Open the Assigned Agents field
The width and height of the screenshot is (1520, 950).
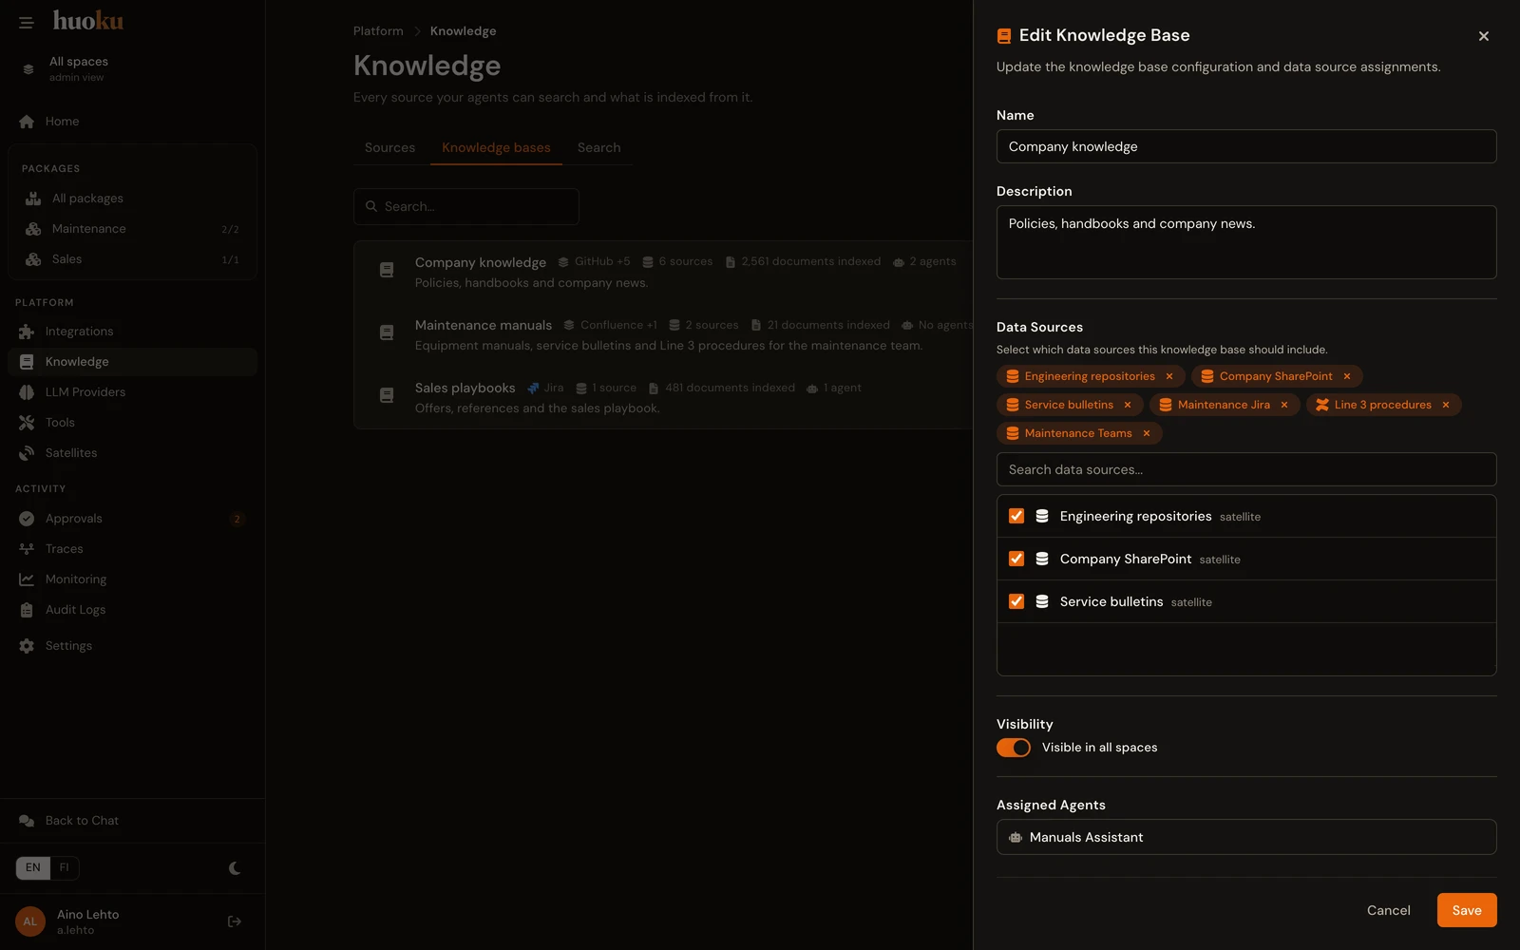click(x=1246, y=837)
